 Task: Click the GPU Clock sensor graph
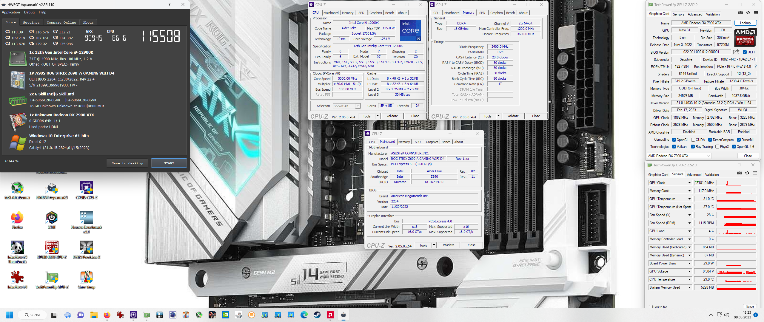(736, 183)
